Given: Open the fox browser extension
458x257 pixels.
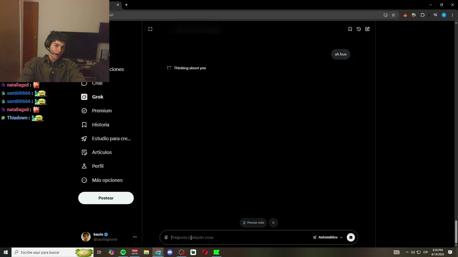Looking at the screenshot, I should click(405, 15).
